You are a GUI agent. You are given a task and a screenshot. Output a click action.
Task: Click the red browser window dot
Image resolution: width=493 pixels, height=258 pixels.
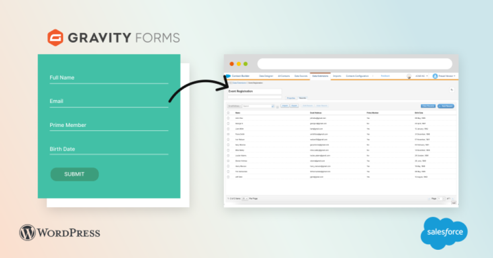pyautogui.click(x=232, y=64)
